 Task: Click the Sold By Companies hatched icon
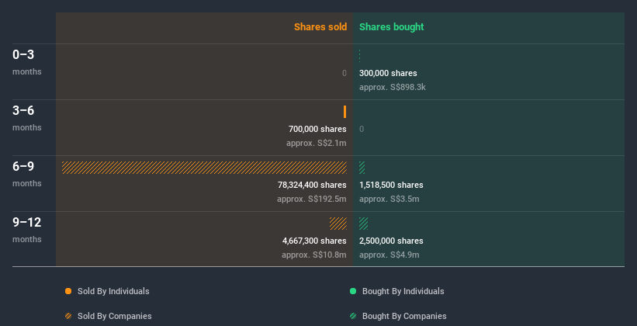click(68, 316)
